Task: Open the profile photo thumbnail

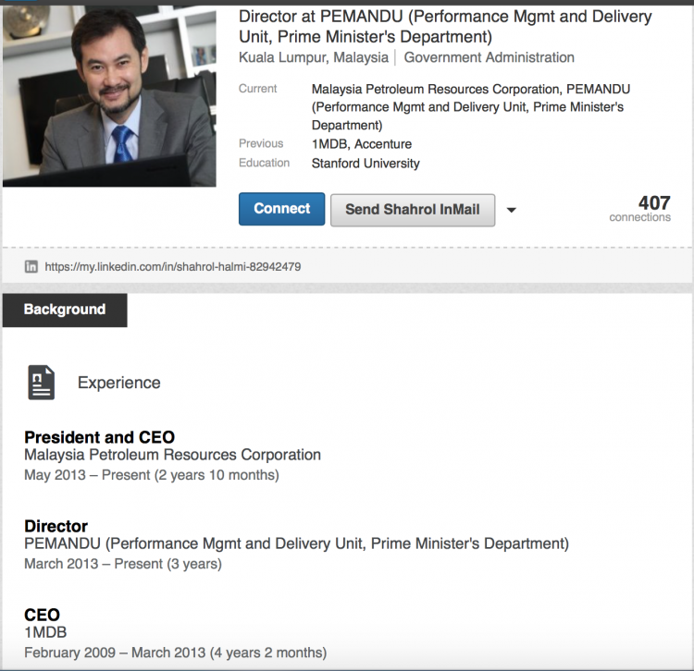Action: [109, 96]
